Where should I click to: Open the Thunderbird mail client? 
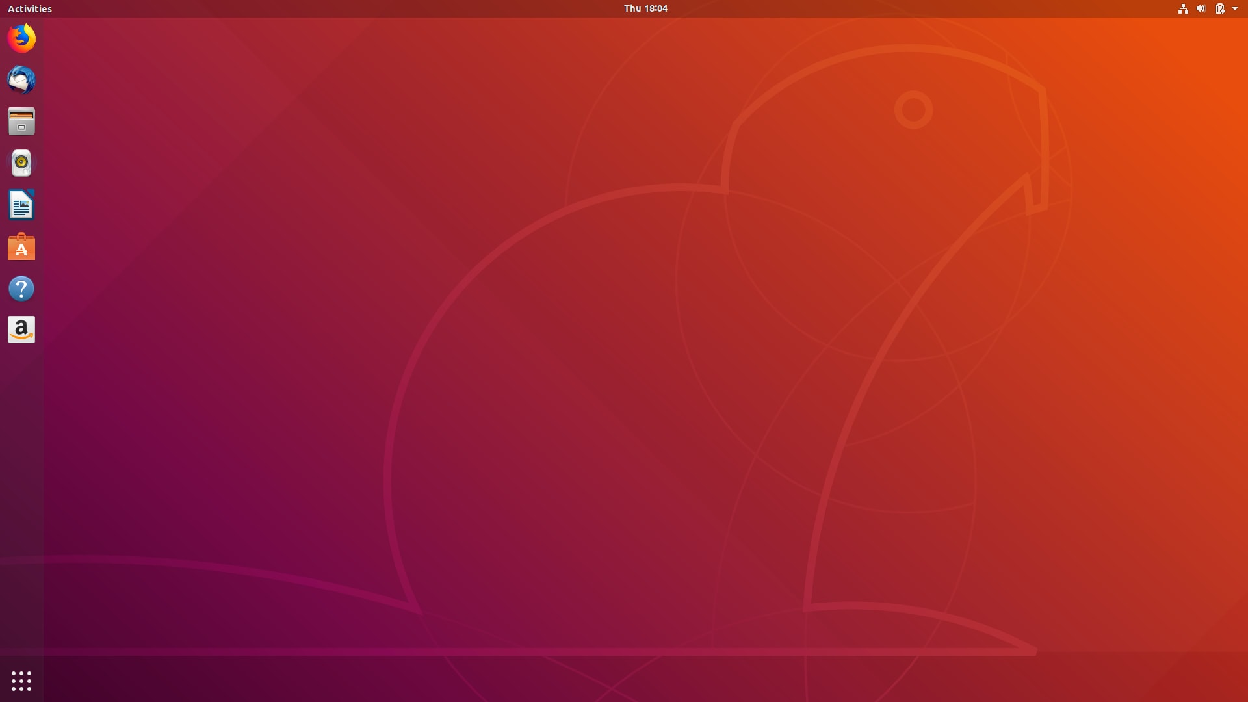[x=21, y=80]
